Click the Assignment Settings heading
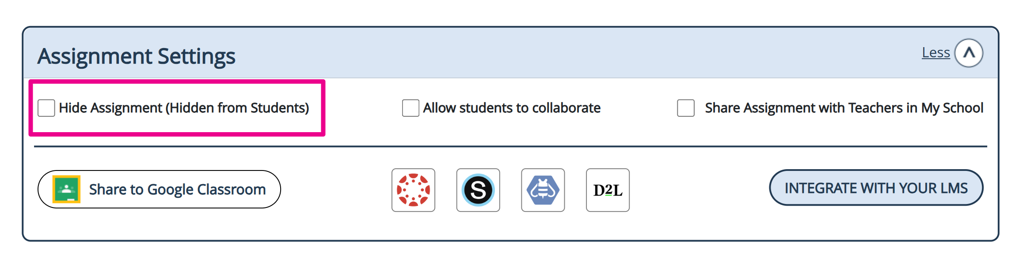Image resolution: width=1019 pixels, height=263 pixels. pos(137,56)
